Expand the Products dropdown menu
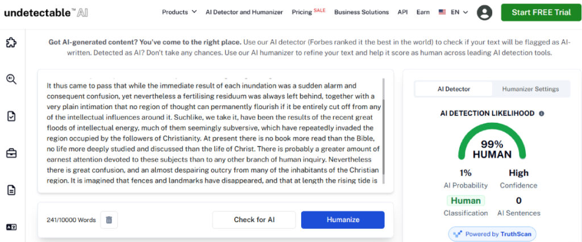 (x=179, y=12)
